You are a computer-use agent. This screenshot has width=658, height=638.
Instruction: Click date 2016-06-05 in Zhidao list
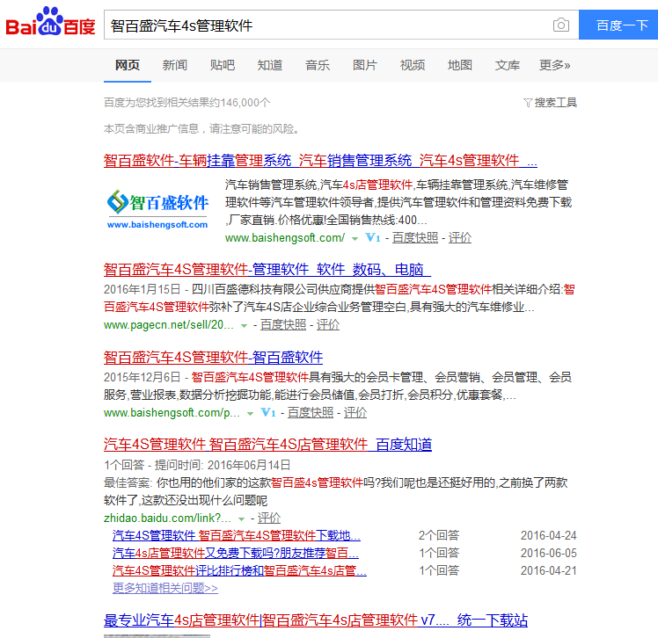point(548,553)
